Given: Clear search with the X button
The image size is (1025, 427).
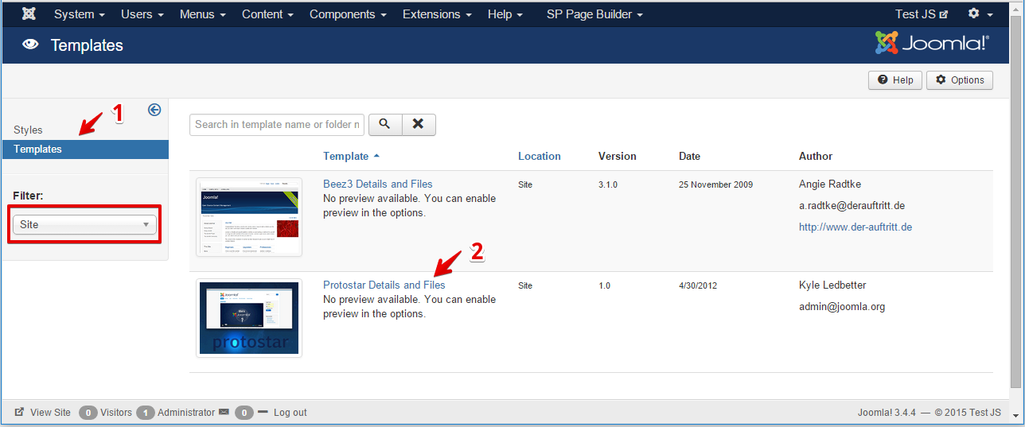Looking at the screenshot, I should [x=419, y=124].
